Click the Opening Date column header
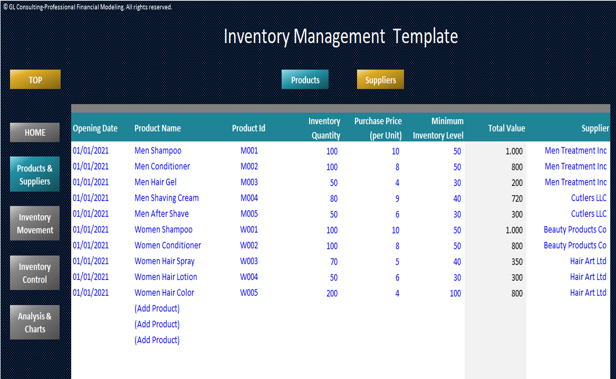This screenshot has height=379, width=616. [95, 128]
